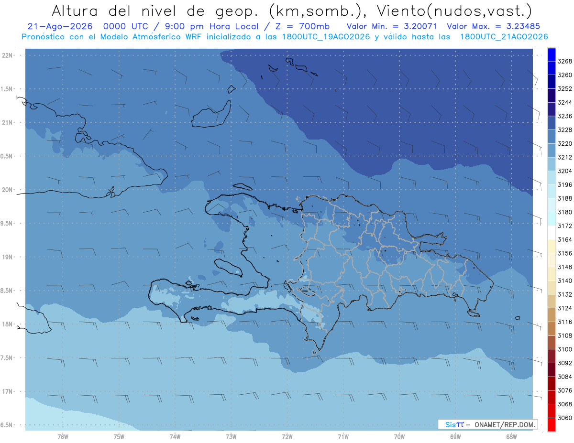This screenshot has height=443, width=574.
Task: Click the red swatch below 3060
Action: point(552,424)
